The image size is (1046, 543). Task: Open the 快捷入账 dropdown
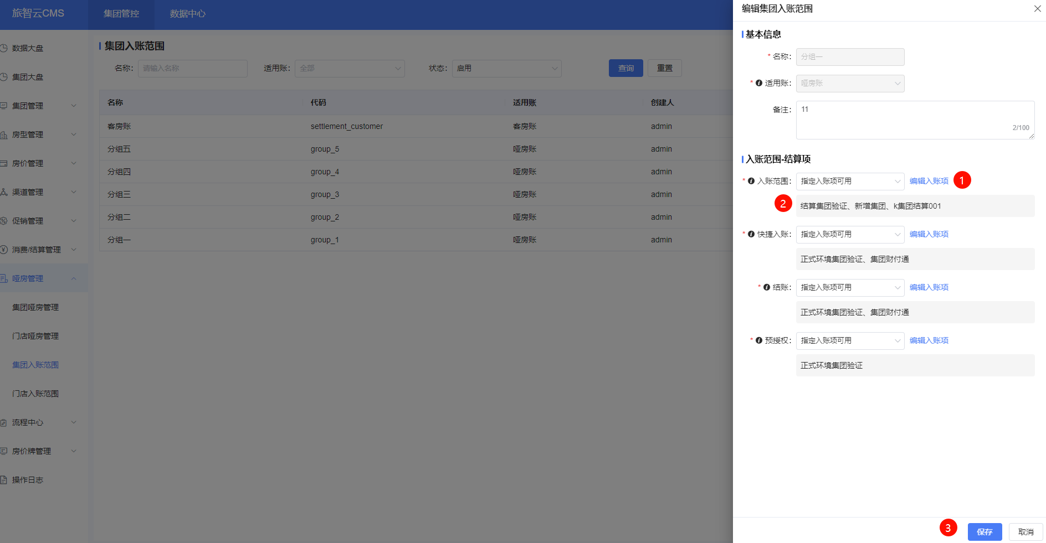[x=850, y=234]
